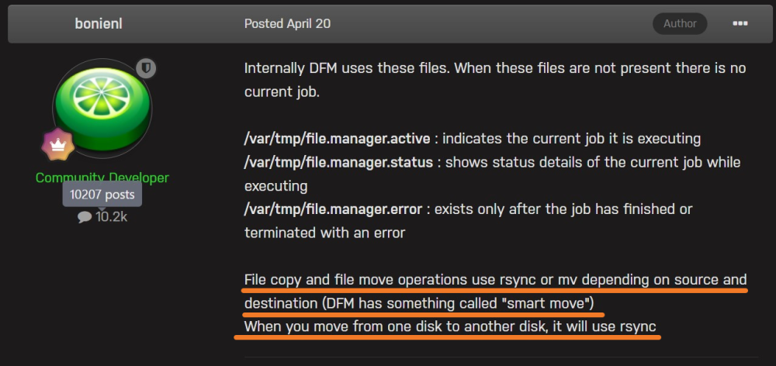Click the crown rank badge icon
The width and height of the screenshot is (776, 366).
click(x=58, y=144)
